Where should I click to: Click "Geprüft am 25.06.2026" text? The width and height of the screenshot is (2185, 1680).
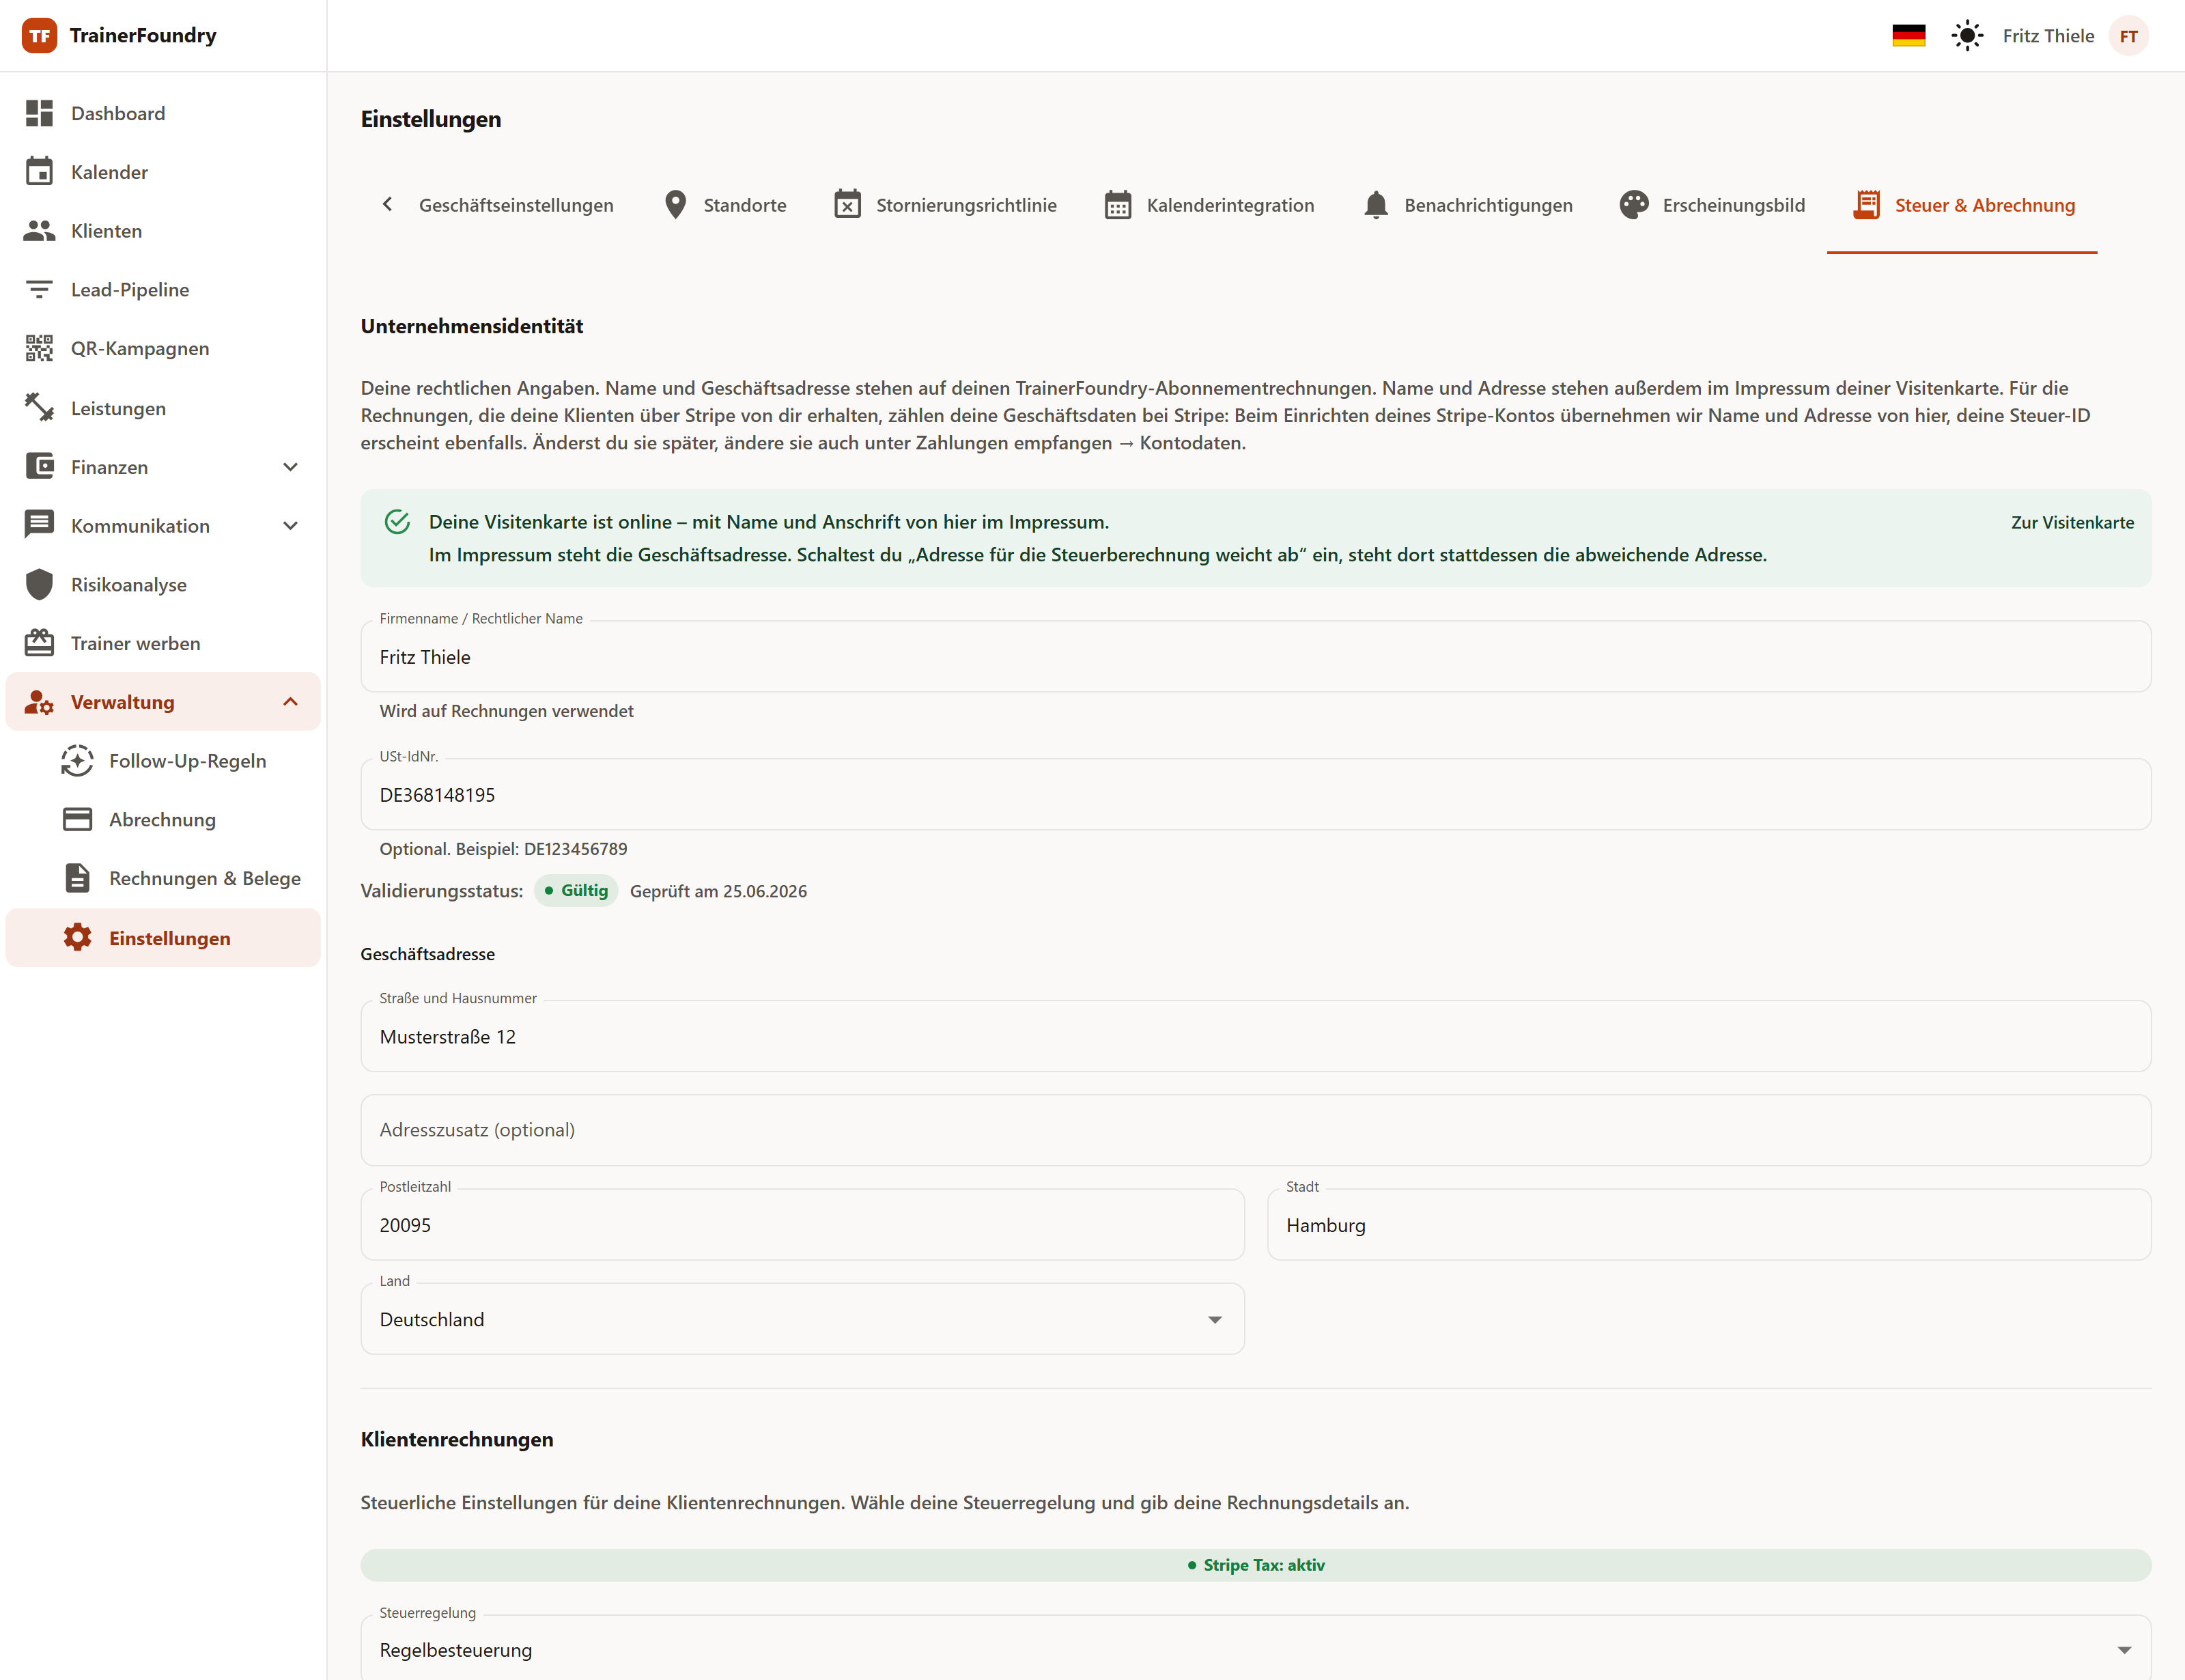point(718,891)
